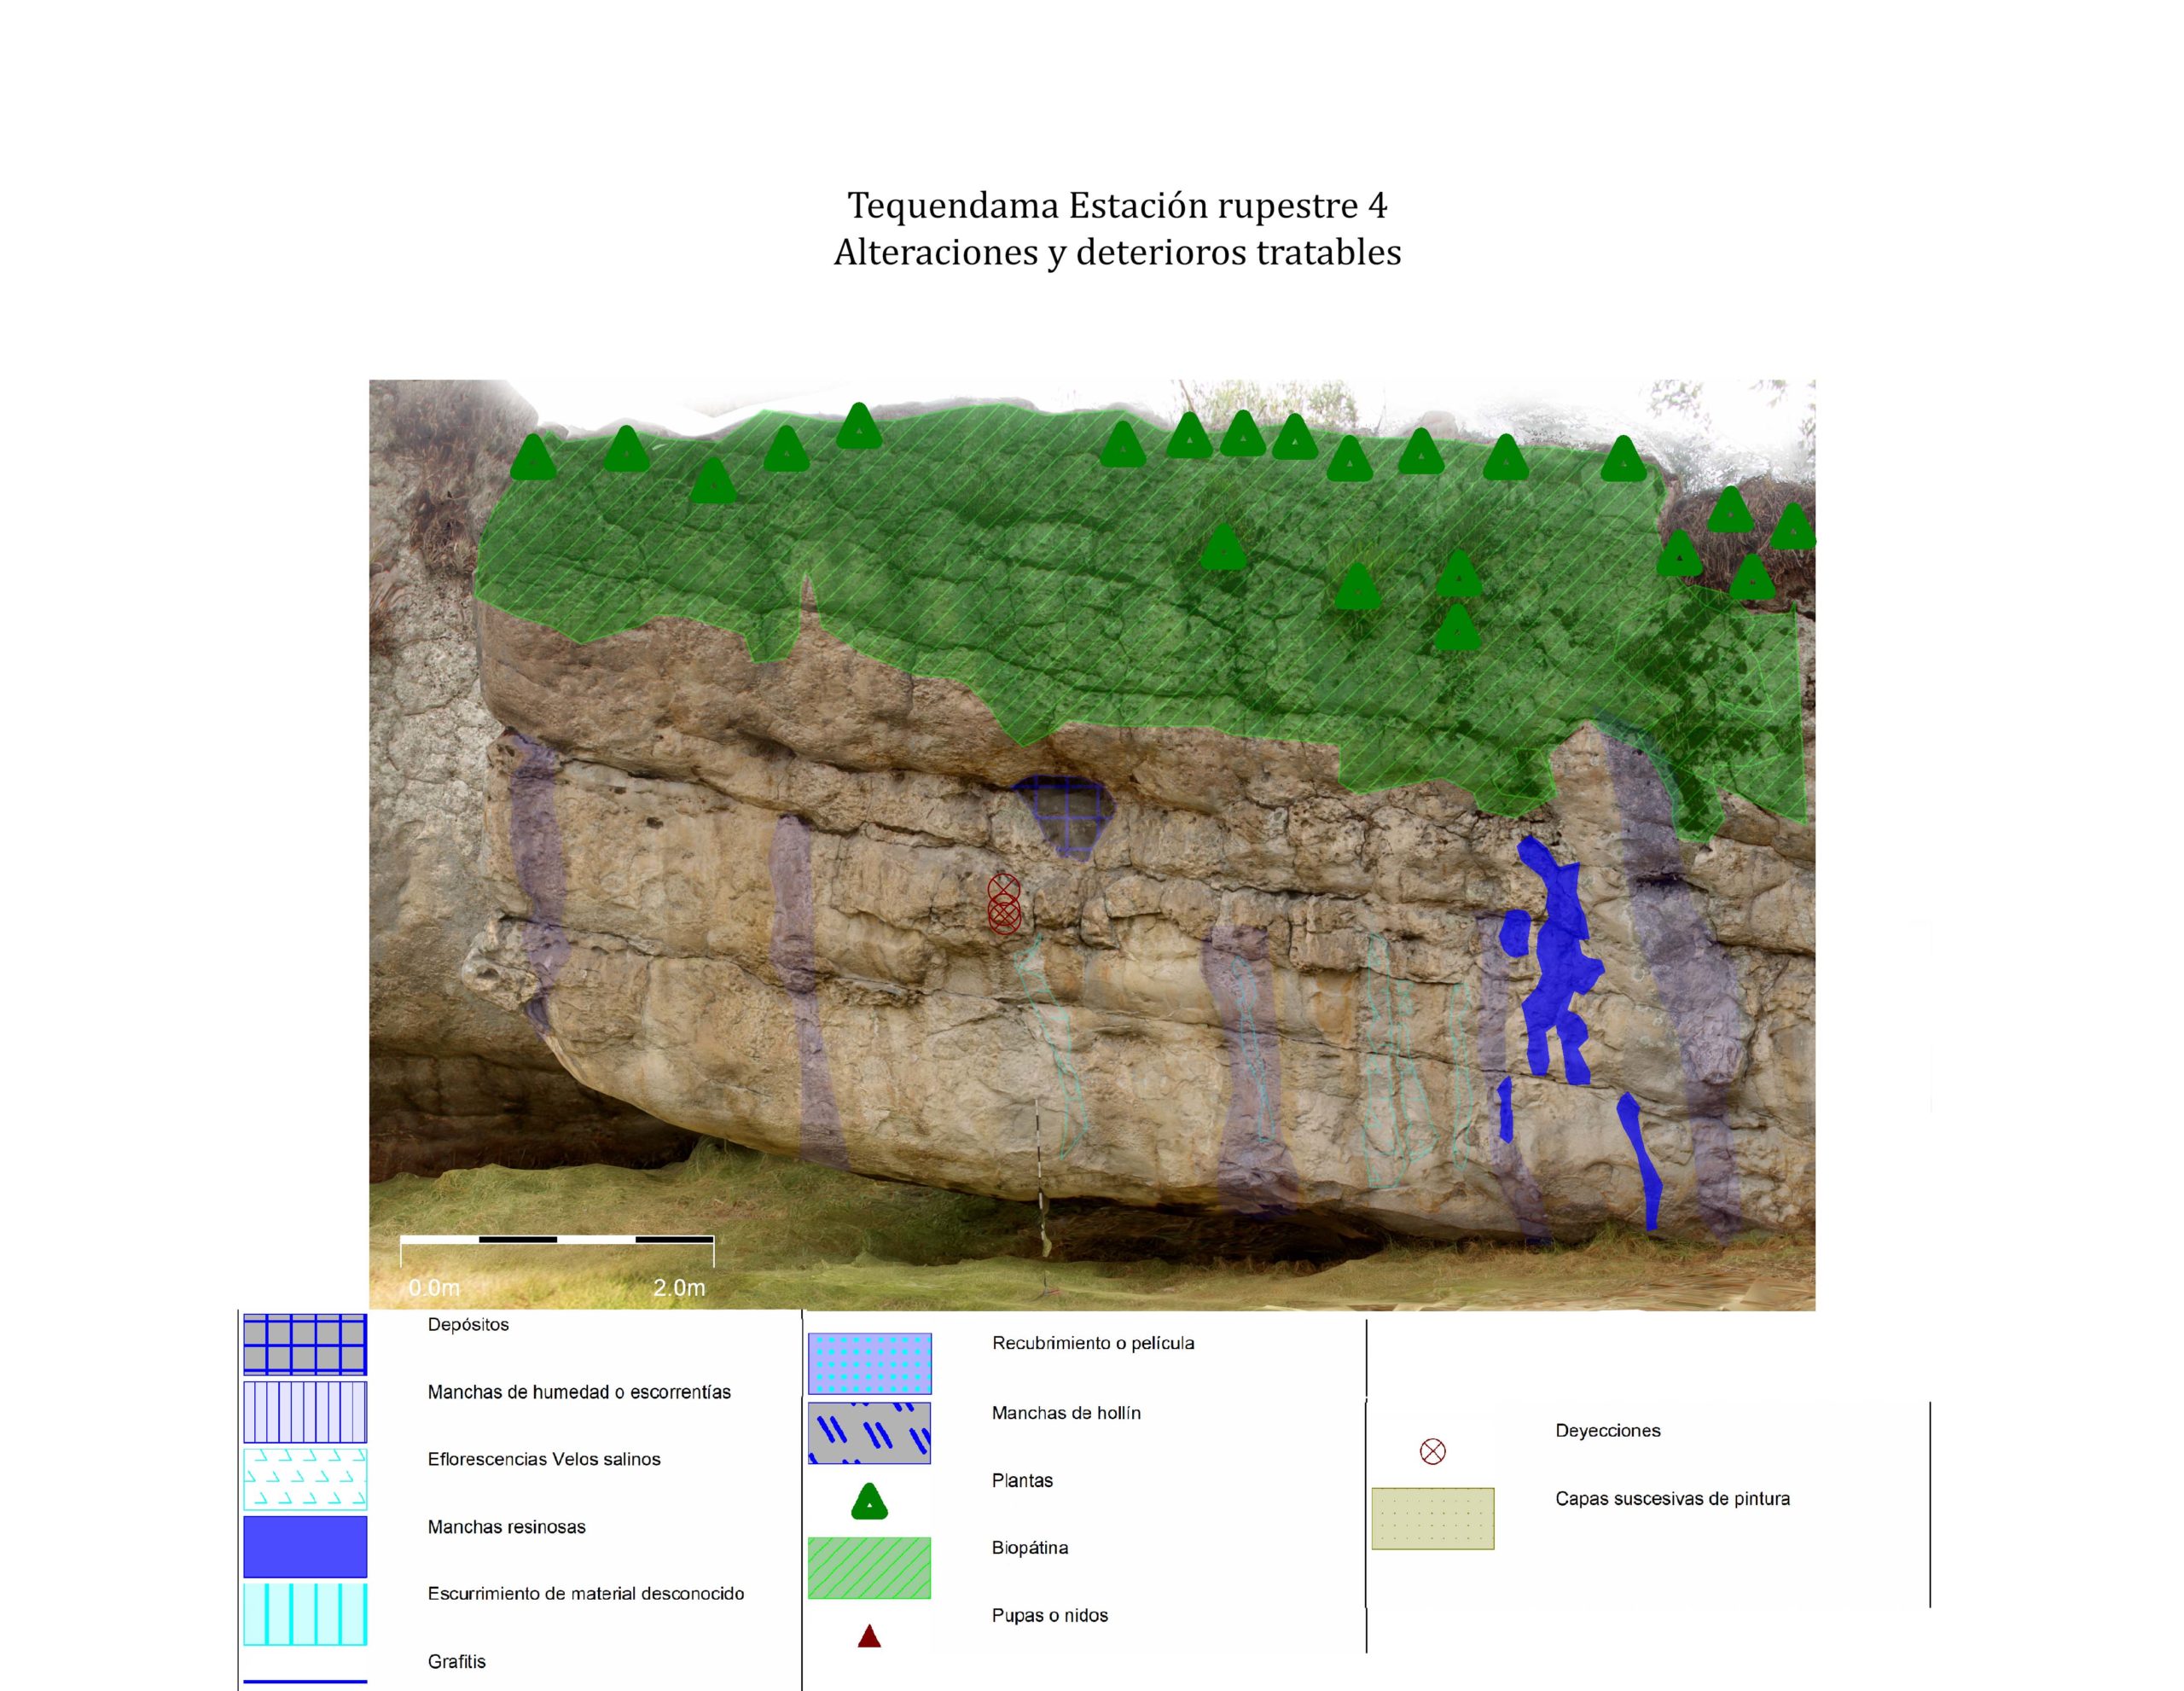2184x1691 pixels.
Task: Click the solid blue Manchas resinosas swatch
Action: [305, 1547]
